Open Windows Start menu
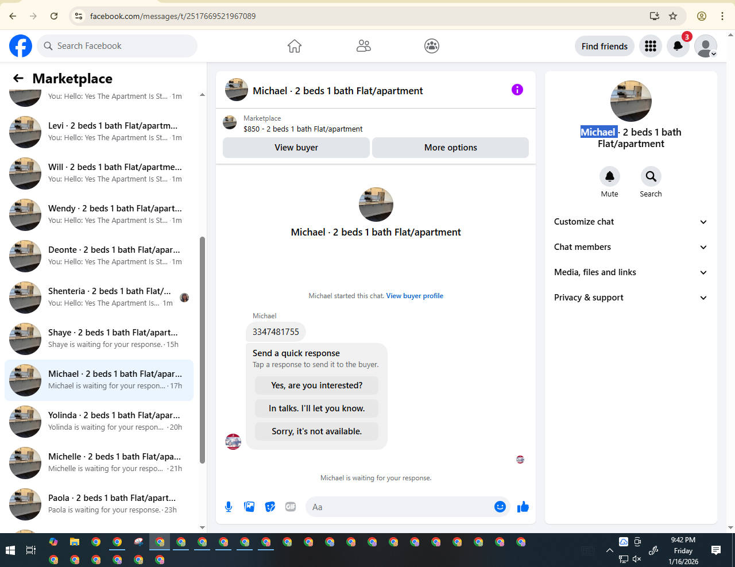 point(10,550)
